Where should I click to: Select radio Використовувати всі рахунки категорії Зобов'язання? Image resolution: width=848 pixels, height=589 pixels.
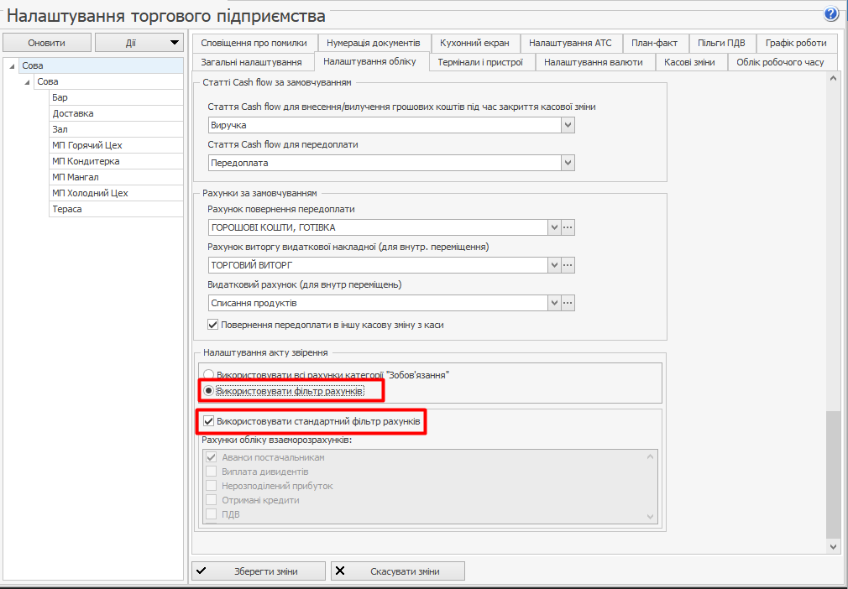(208, 374)
